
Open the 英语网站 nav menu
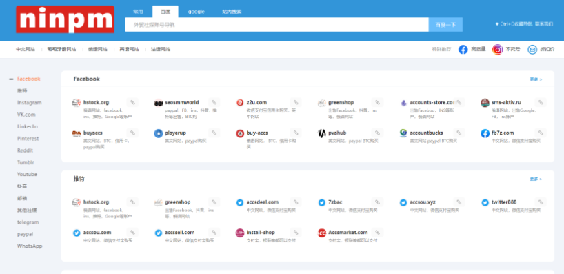(x=129, y=49)
